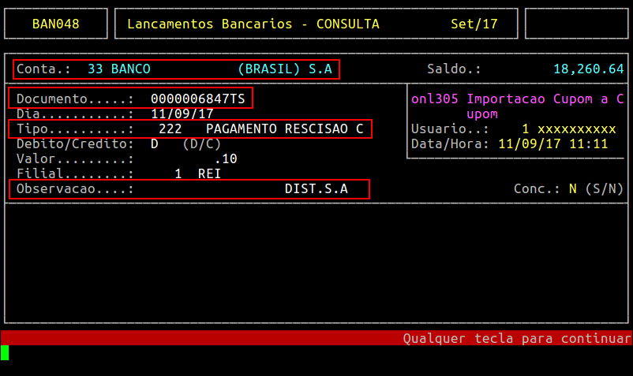Click the '(D/C)' hint text
This screenshot has width=633, height=376.
(202, 144)
